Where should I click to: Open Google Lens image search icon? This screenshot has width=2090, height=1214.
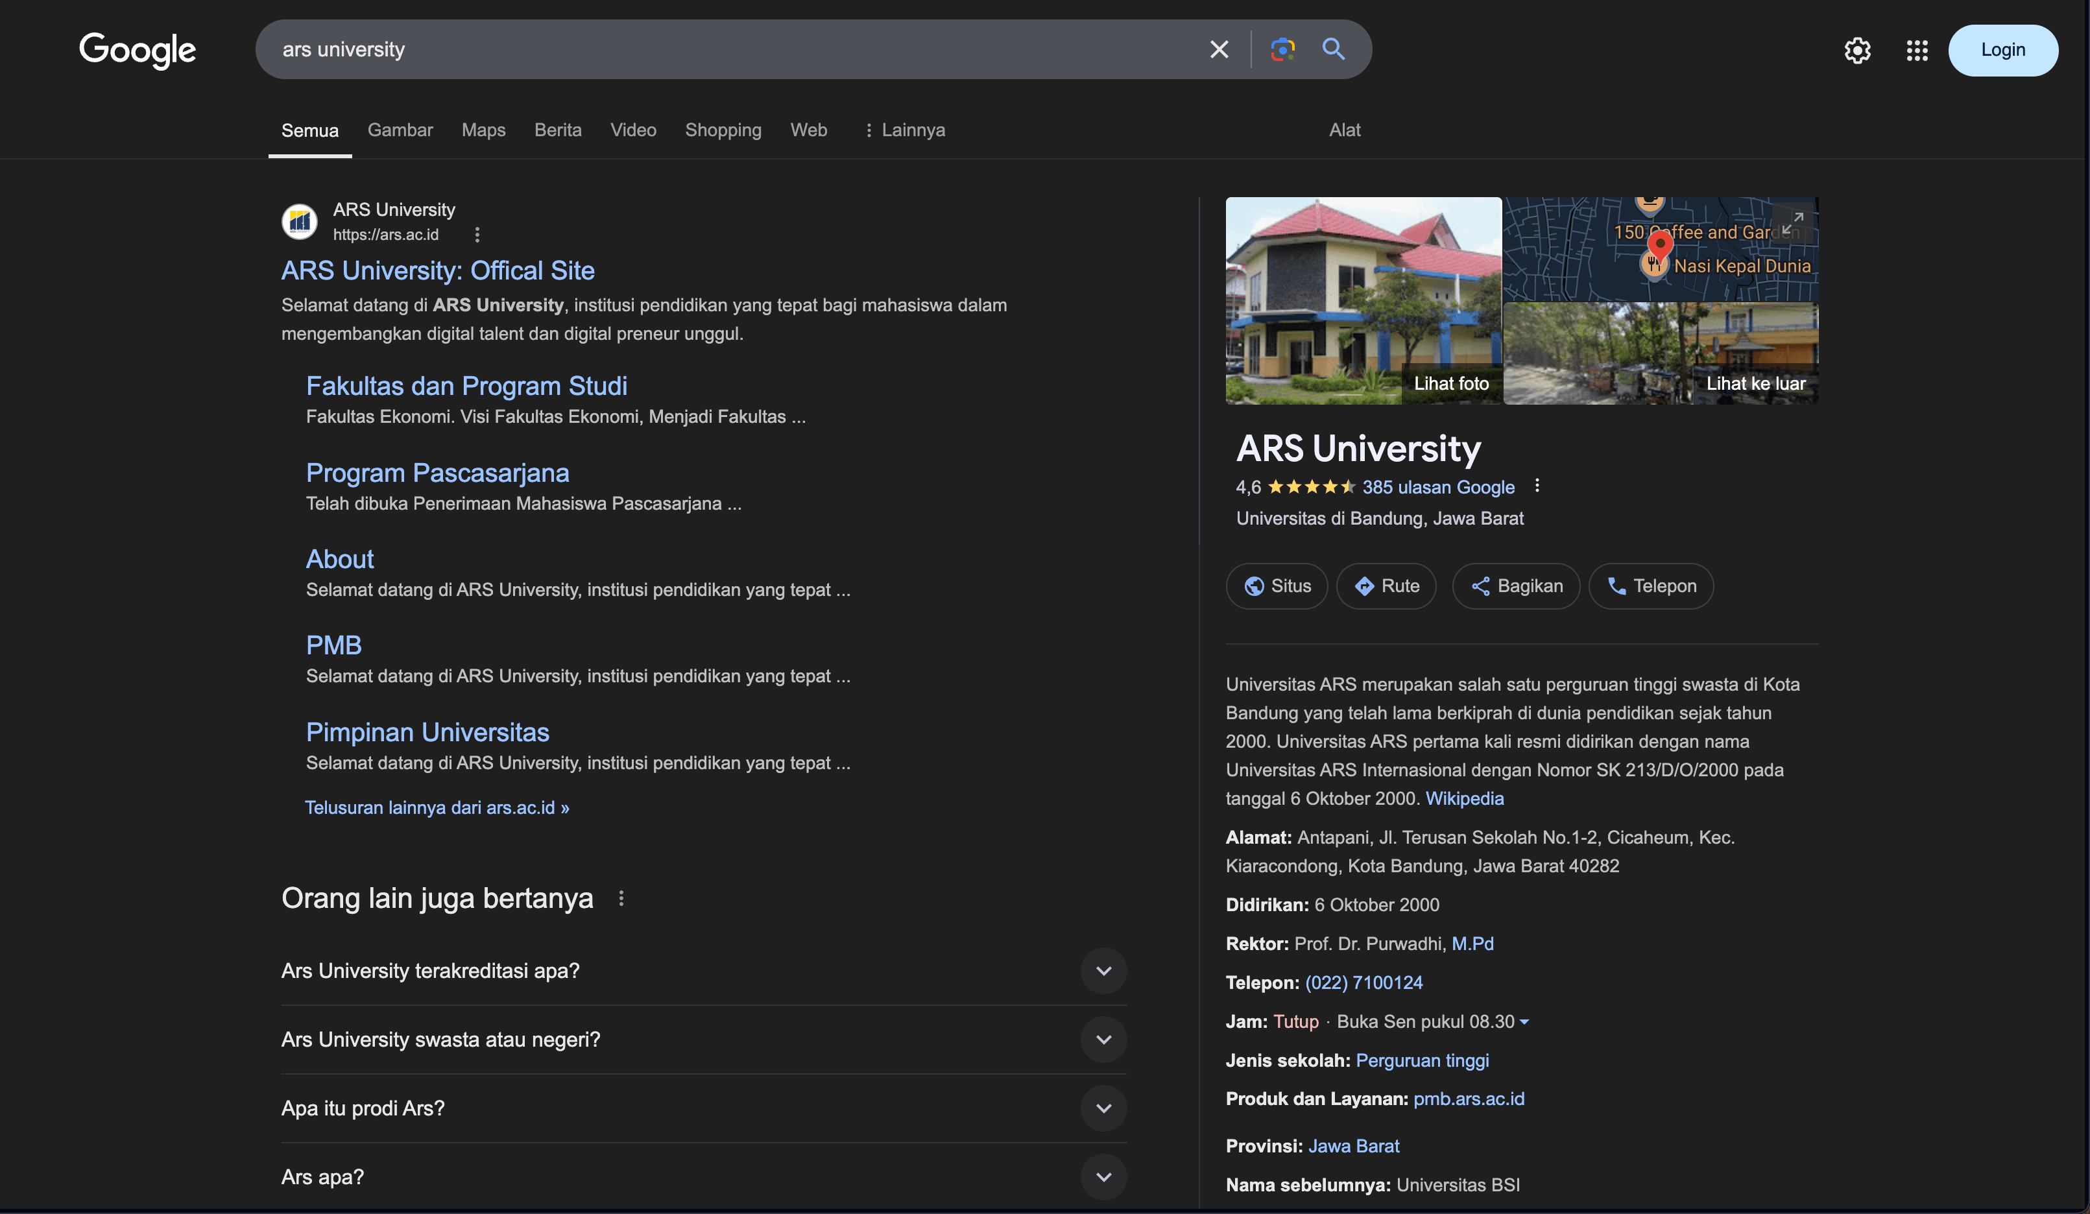pos(1282,50)
